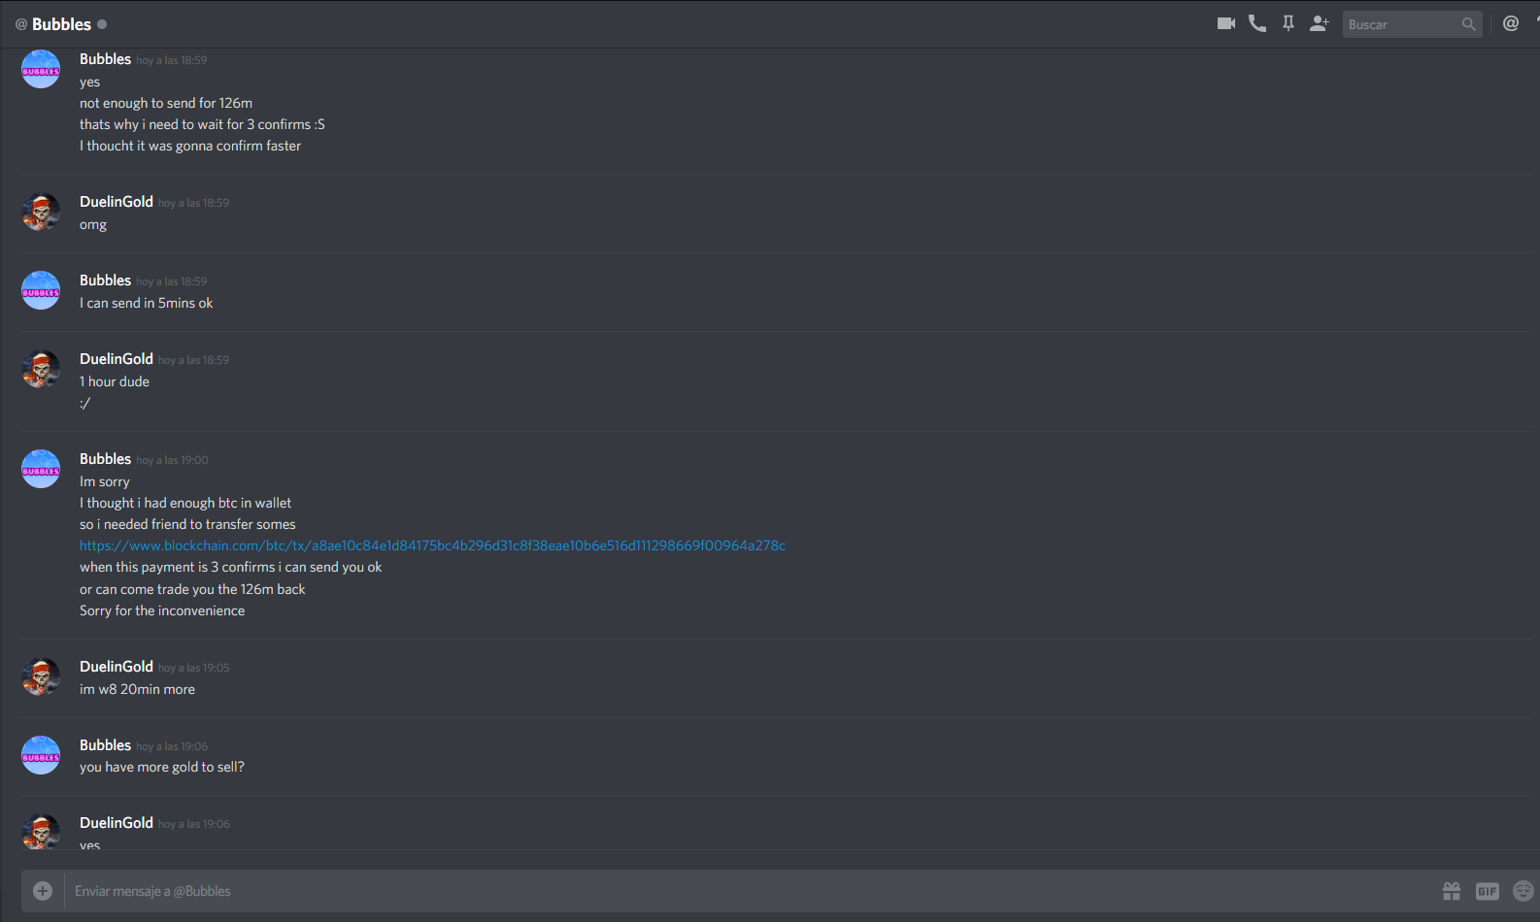Focus the Buscar search field

point(1401,24)
